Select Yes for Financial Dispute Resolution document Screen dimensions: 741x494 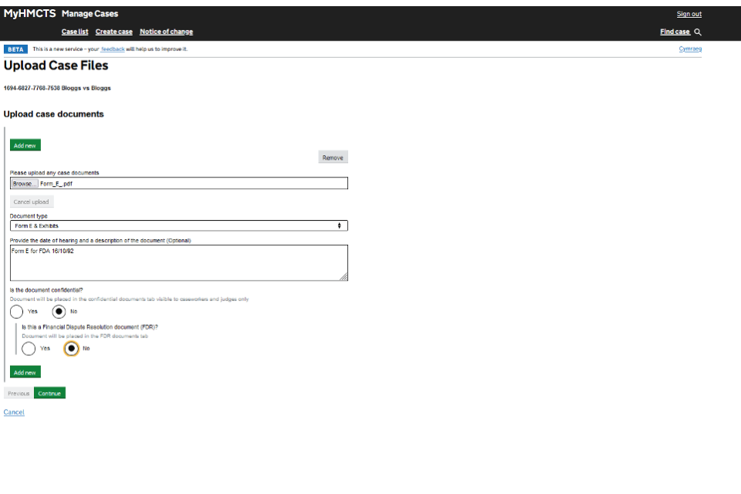[x=29, y=349]
